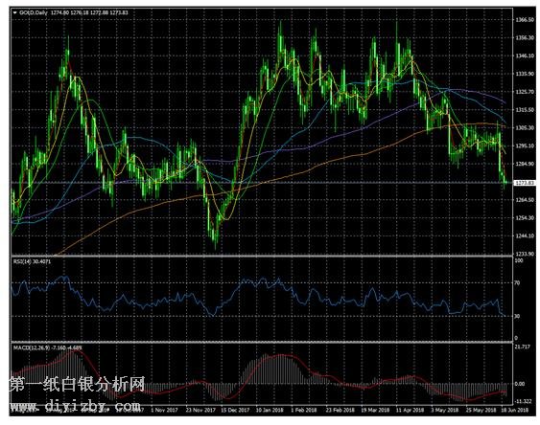Click the 11 Apr 2018 date label
The height and width of the screenshot is (425, 540).
click(x=410, y=410)
